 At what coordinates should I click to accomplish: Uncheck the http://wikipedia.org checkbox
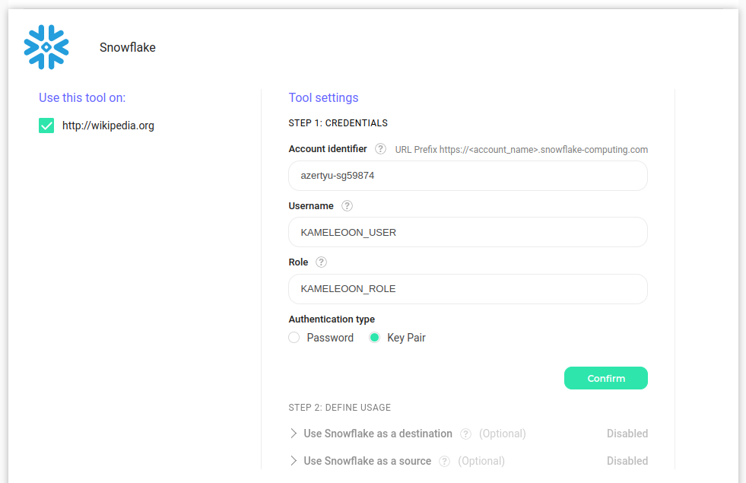46,126
